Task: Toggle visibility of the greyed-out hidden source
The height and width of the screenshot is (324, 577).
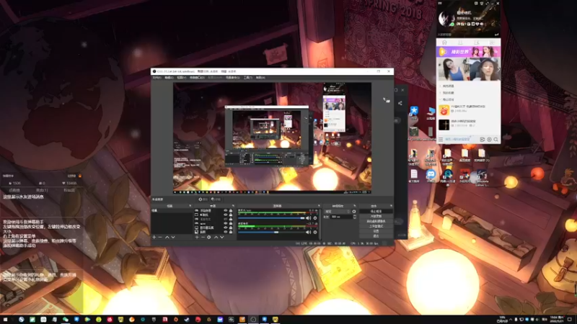Action: pos(226,219)
